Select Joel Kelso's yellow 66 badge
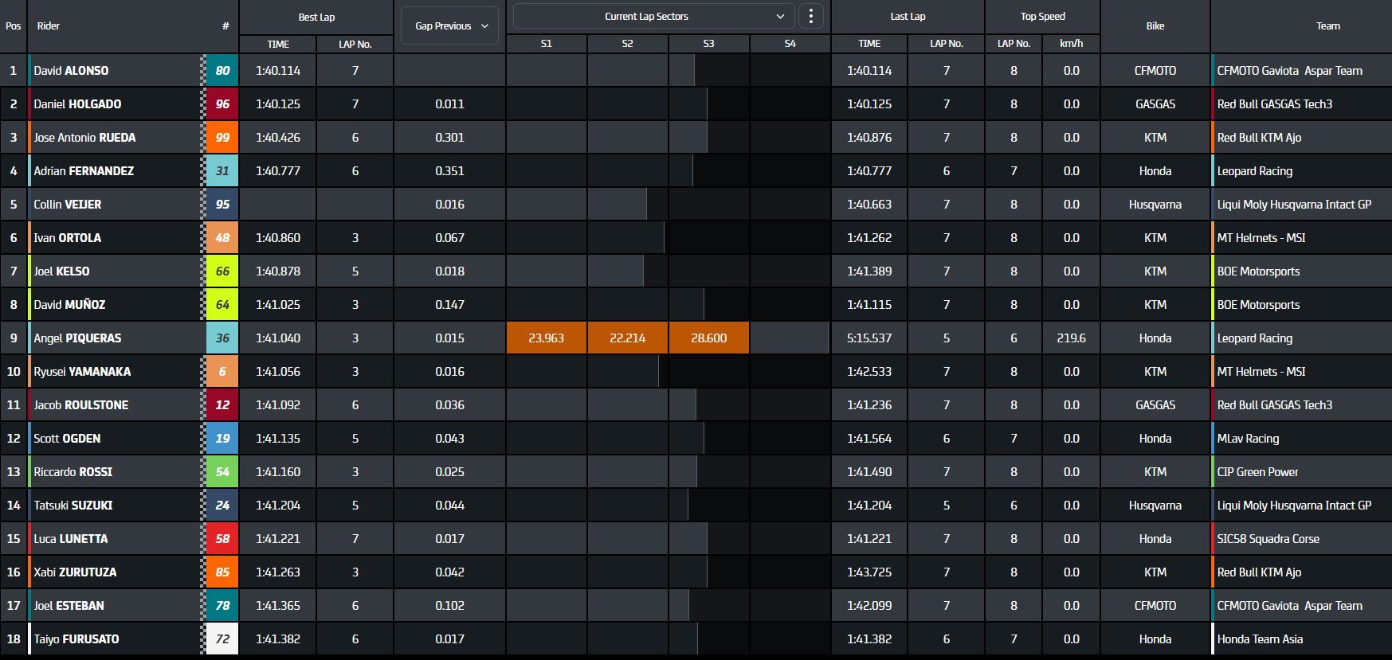Viewport: 1392px width, 660px height. 222,271
